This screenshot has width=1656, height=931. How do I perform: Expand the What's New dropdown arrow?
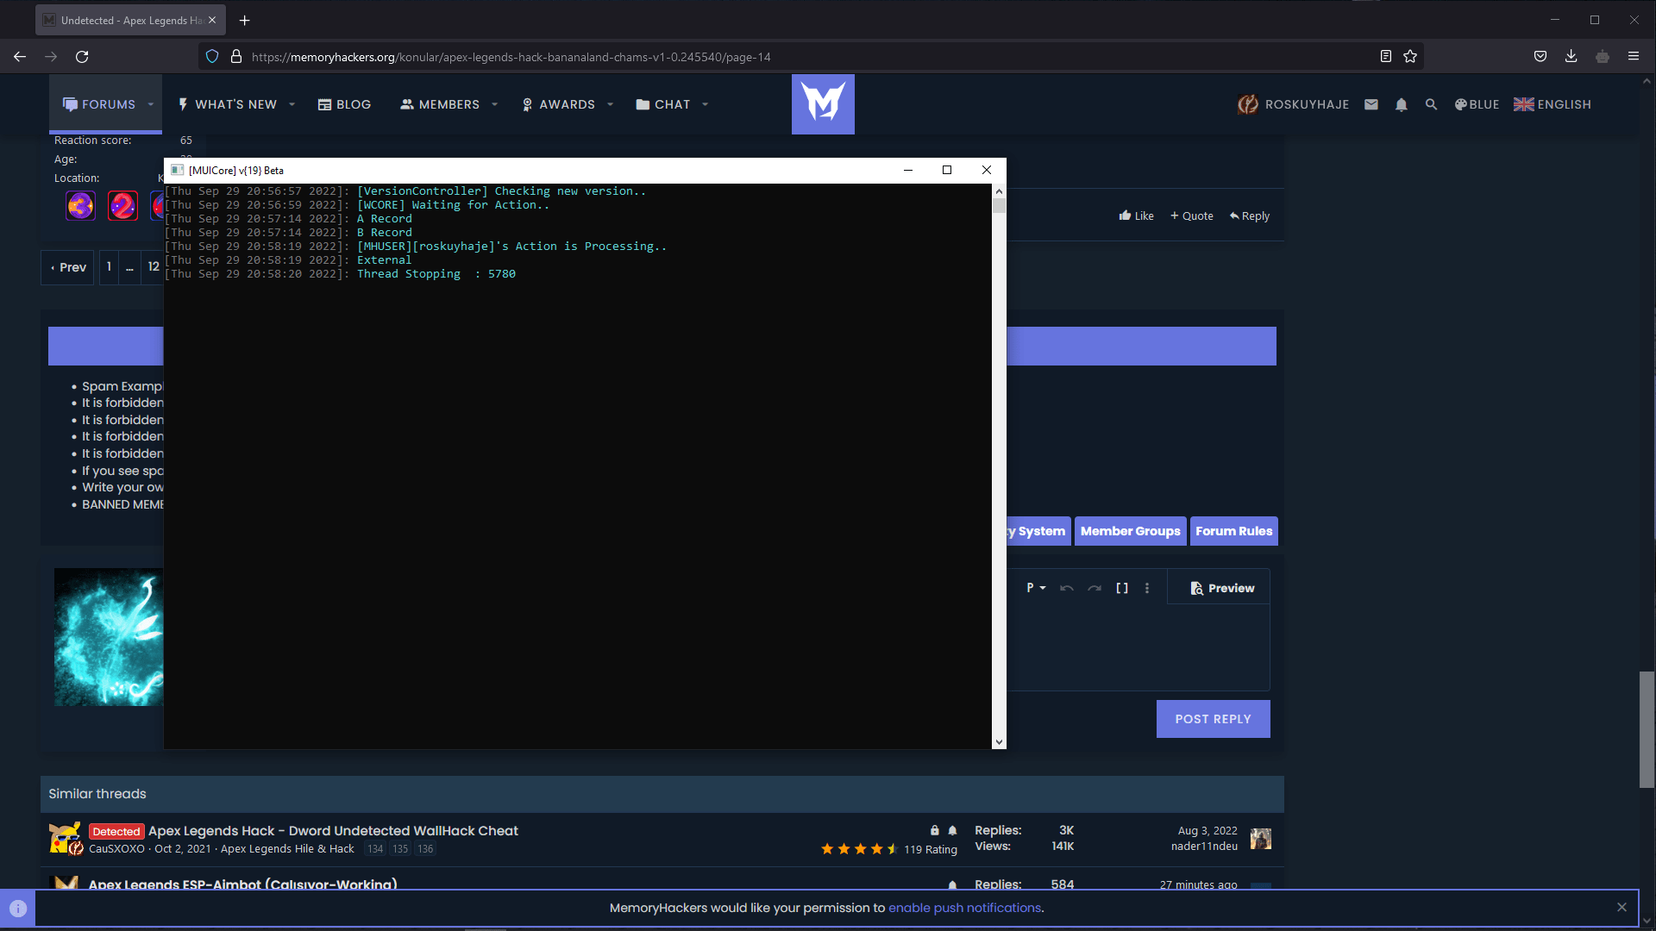click(x=292, y=104)
